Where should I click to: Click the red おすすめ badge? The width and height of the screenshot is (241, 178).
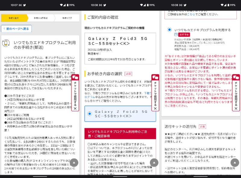point(184,35)
